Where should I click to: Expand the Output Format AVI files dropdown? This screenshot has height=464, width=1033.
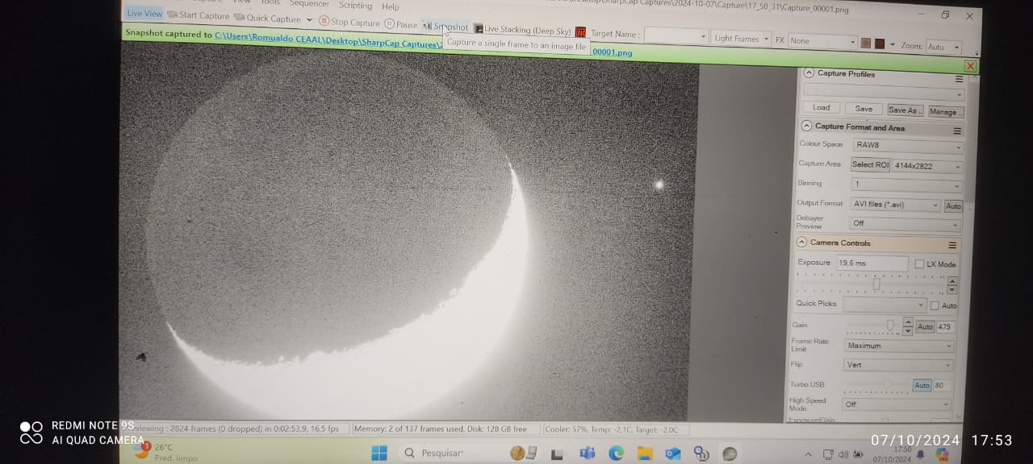[x=896, y=205]
